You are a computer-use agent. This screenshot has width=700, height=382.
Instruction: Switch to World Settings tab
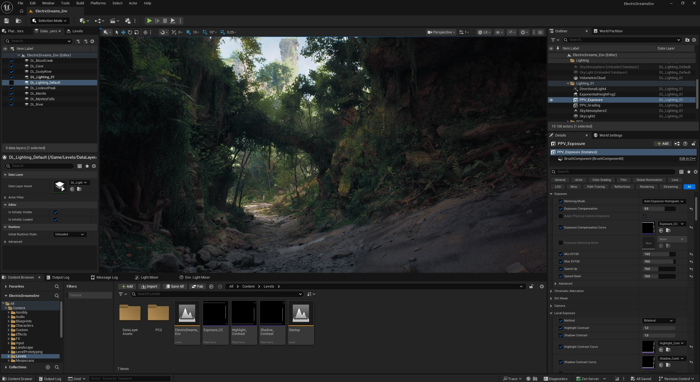[610, 135]
